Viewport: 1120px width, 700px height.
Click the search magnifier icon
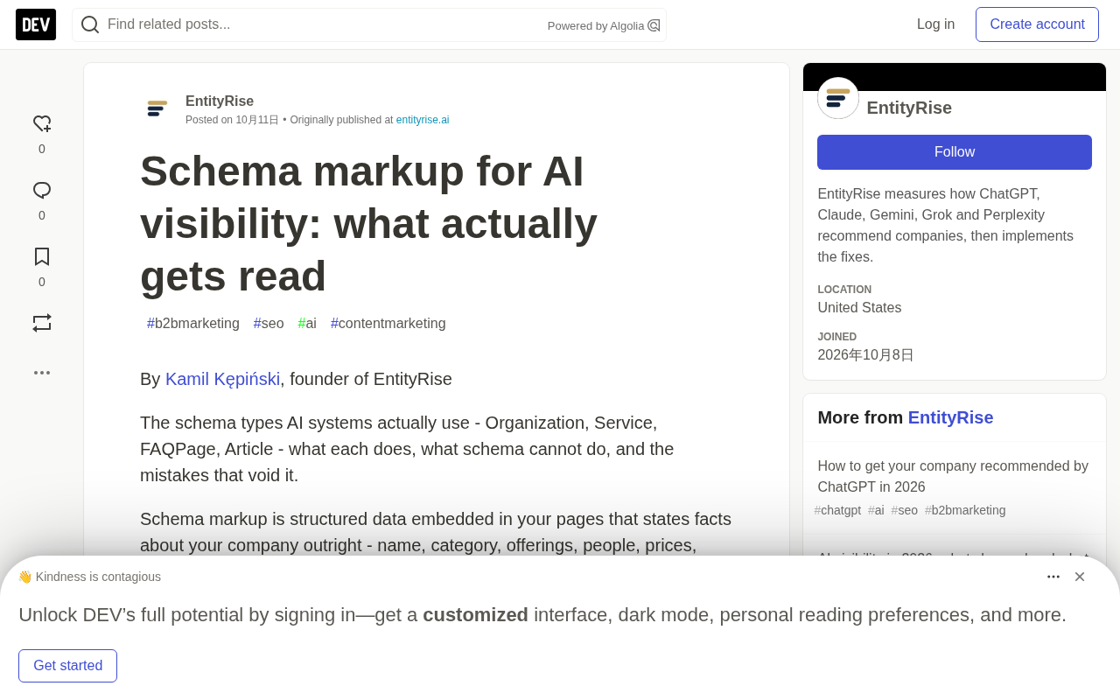point(90,24)
